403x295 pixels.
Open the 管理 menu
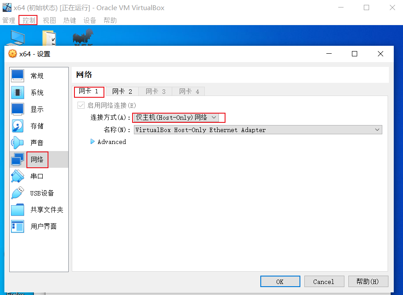pyautogui.click(x=9, y=20)
